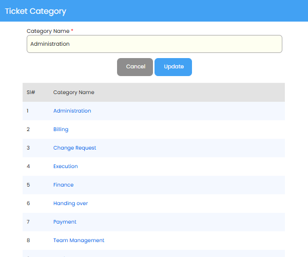Click serial number 8 in Team Management row
Screen dimensions: 308x257
click(x=28, y=240)
